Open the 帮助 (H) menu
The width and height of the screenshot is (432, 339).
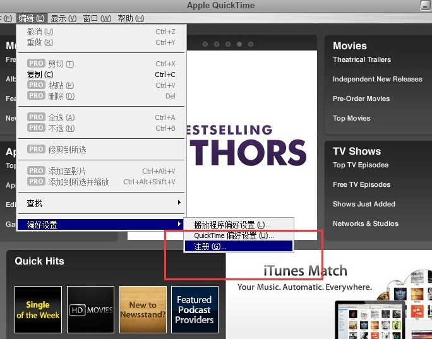tap(131, 18)
